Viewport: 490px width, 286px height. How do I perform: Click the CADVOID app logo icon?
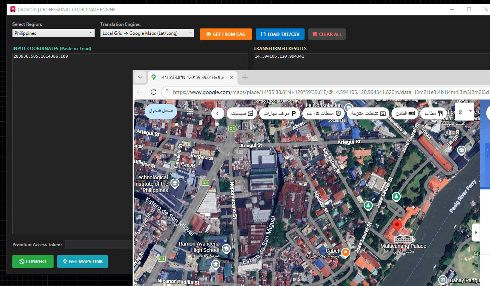(x=13, y=9)
